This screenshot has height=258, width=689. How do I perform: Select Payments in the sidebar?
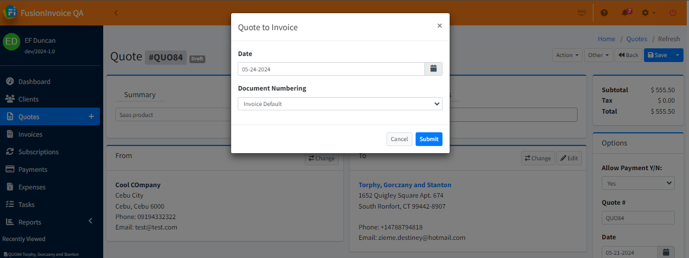click(x=32, y=170)
